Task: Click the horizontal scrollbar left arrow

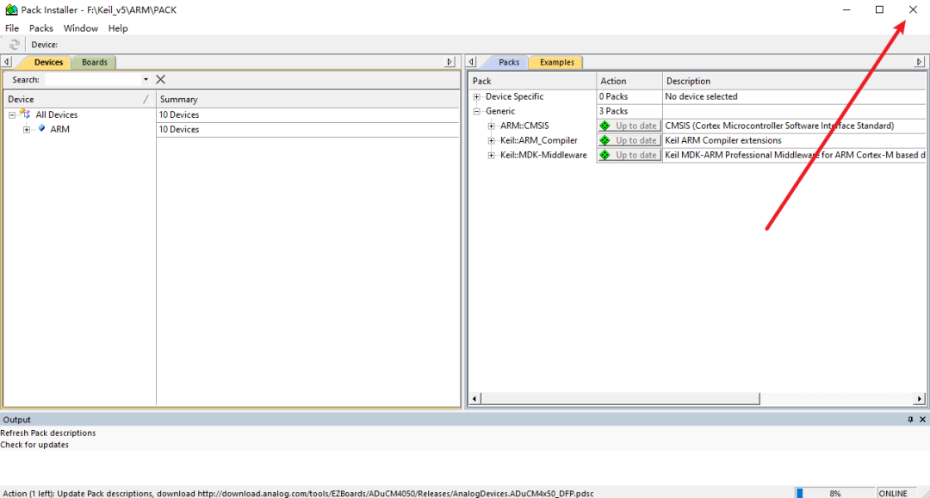Action: click(x=474, y=398)
